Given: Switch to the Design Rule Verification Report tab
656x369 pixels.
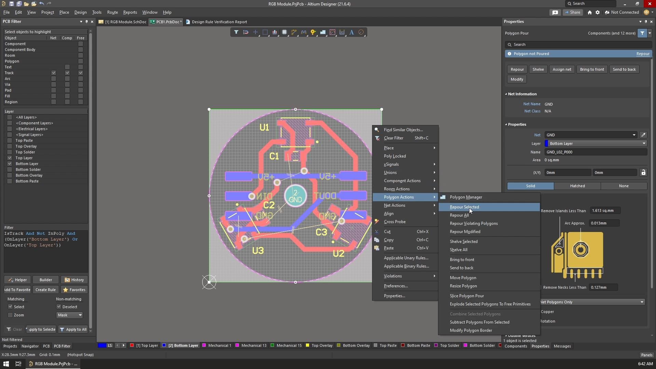Looking at the screenshot, I should [220, 22].
